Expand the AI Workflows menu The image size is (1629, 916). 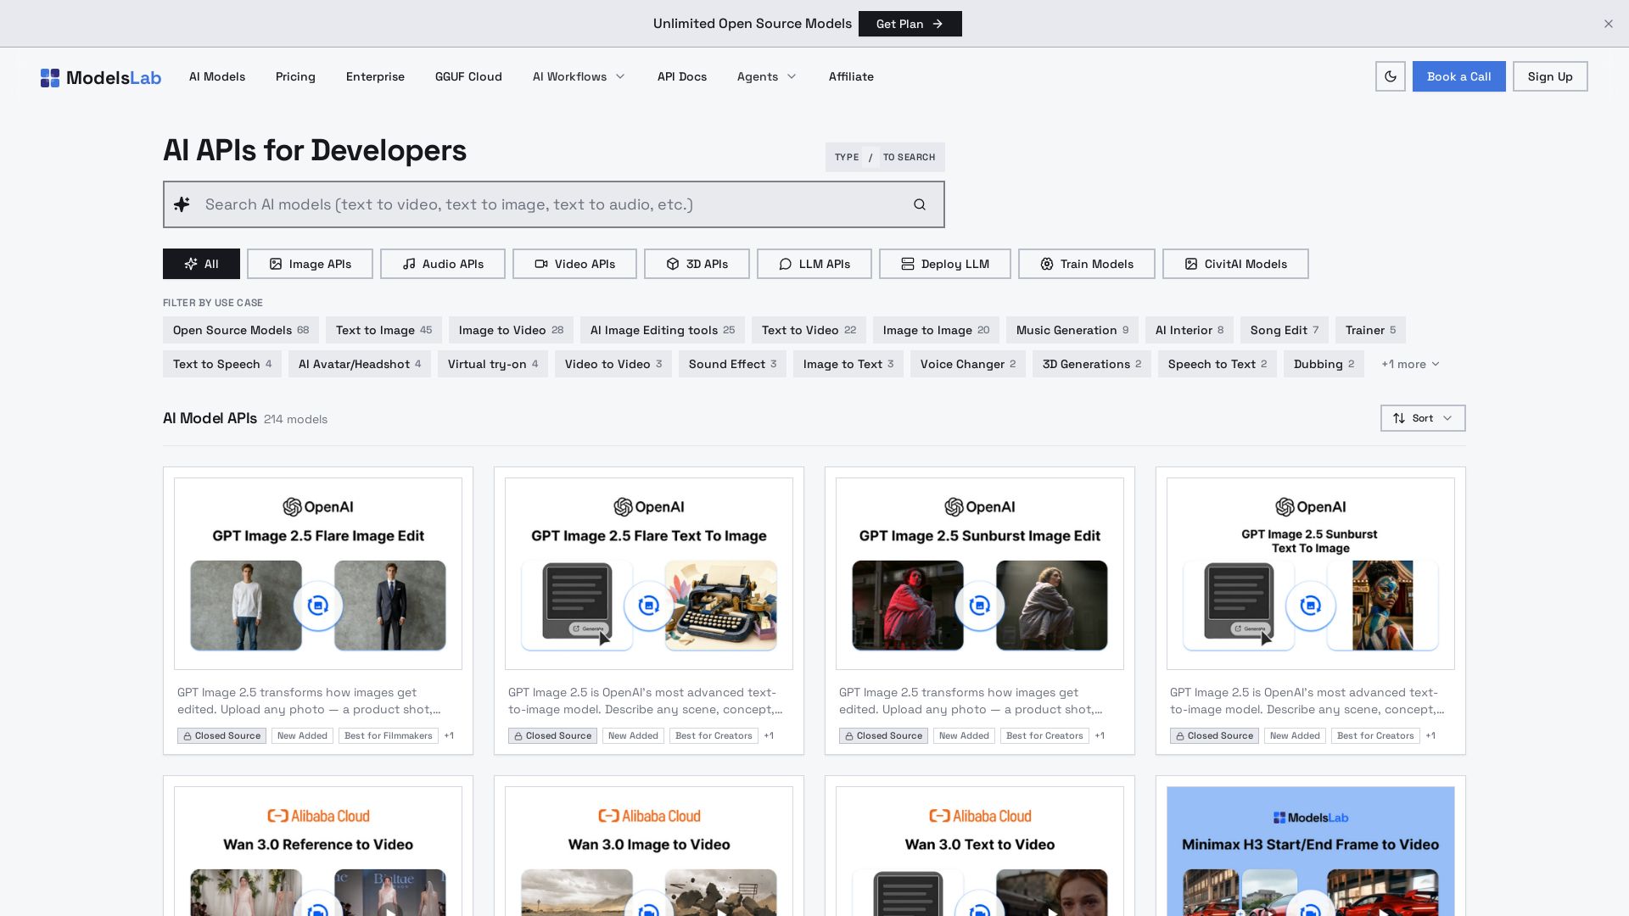click(579, 76)
